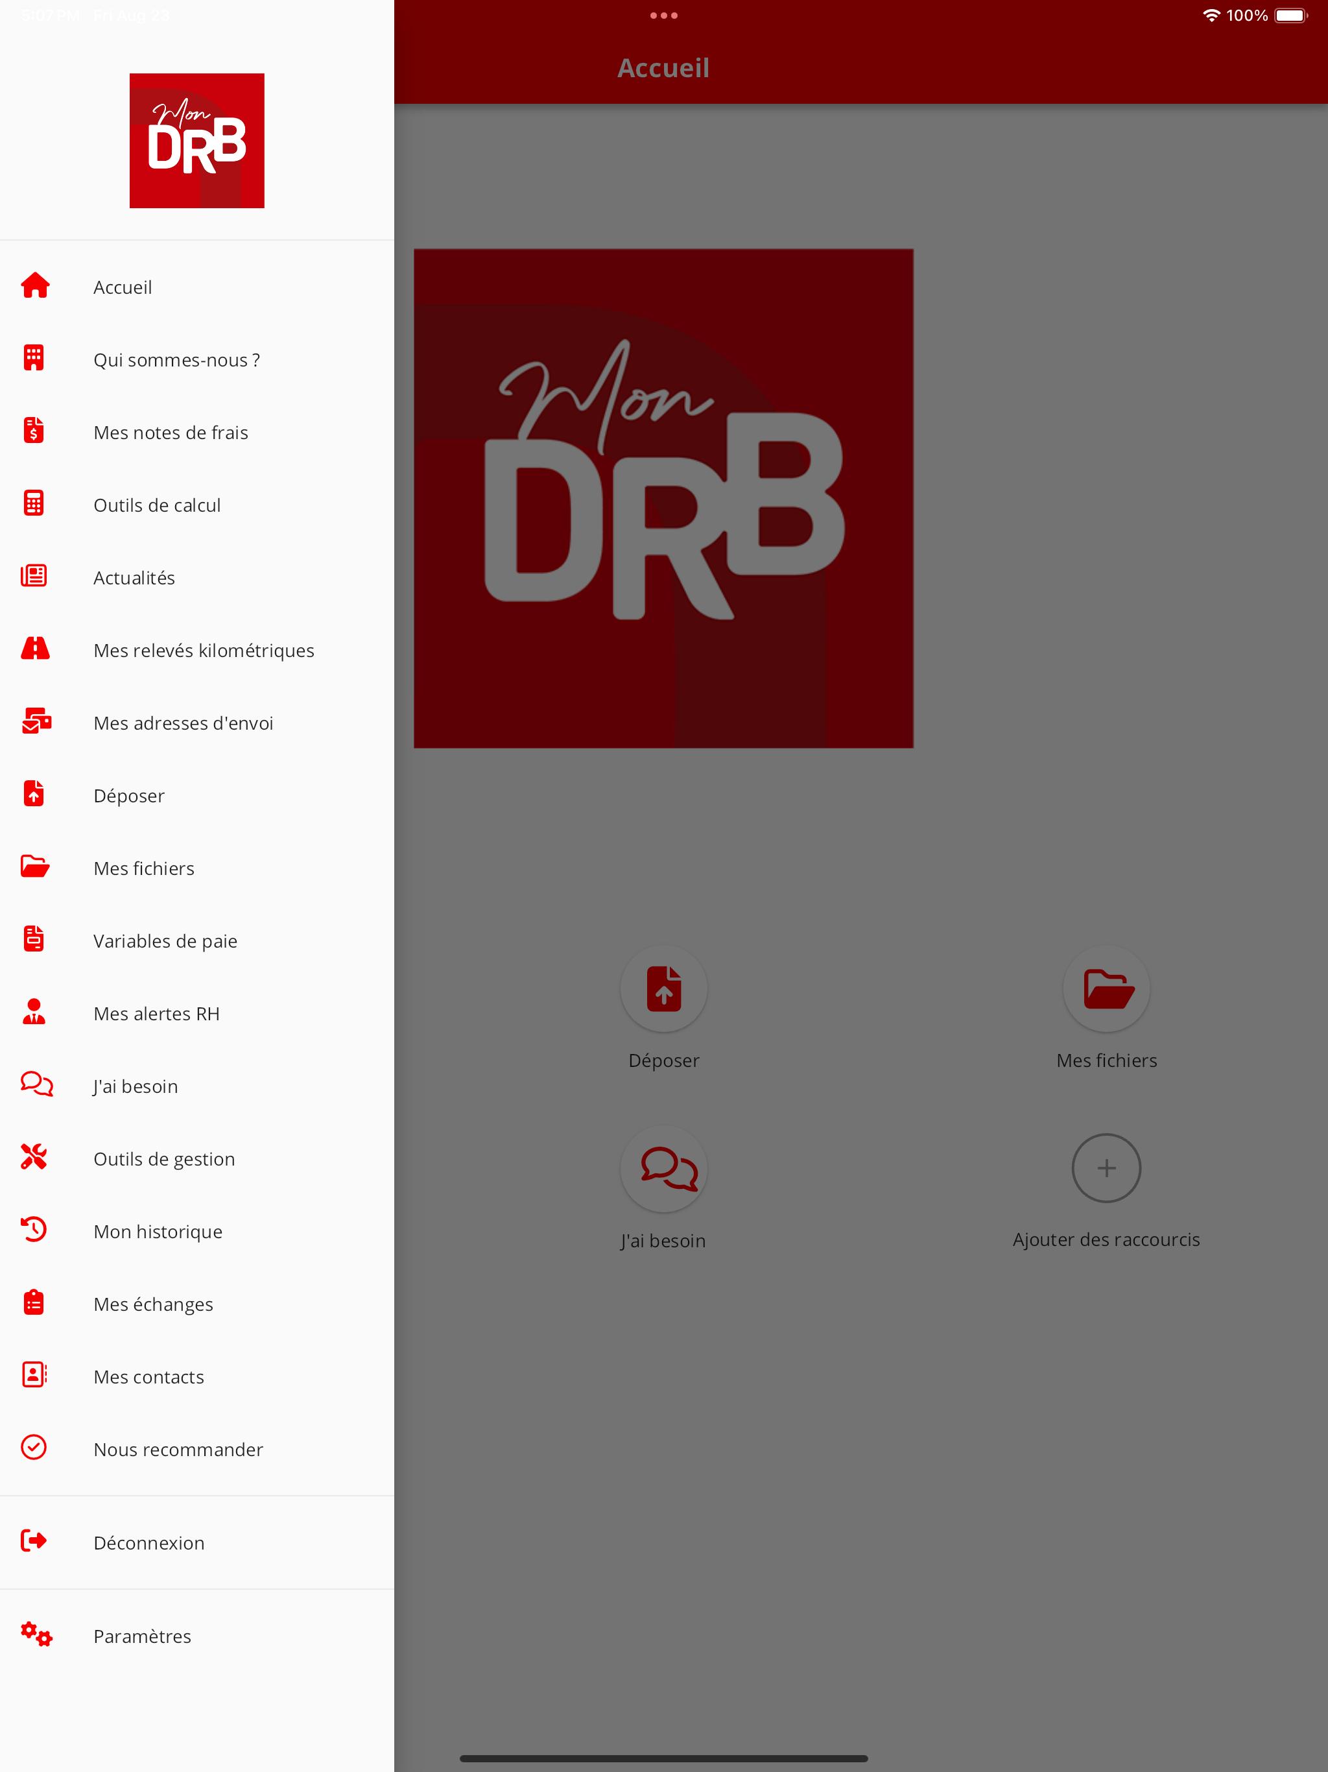Tap the address book icon for contacts
This screenshot has height=1772, width=1328.
coord(34,1374)
